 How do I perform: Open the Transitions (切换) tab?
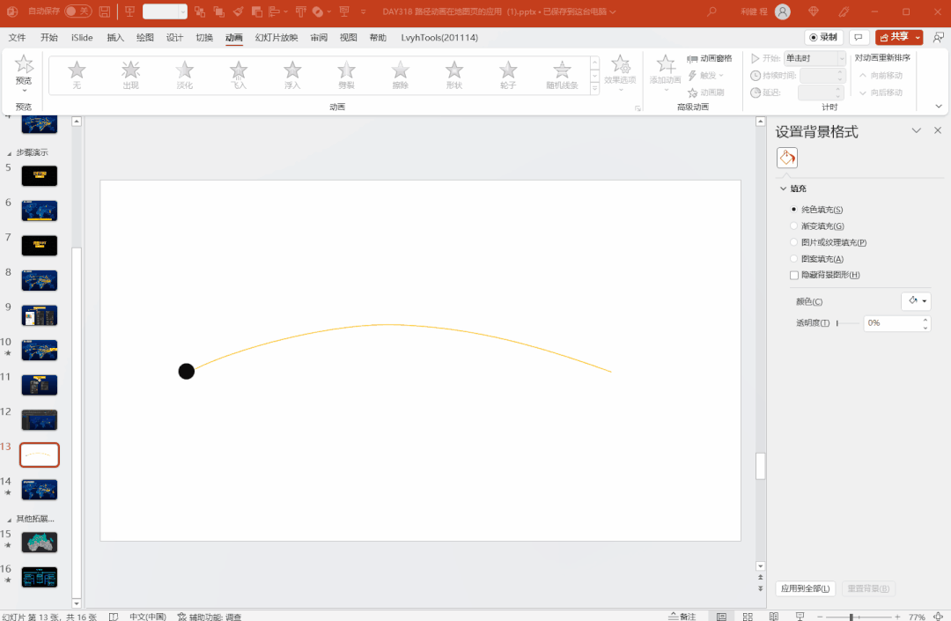[204, 38]
